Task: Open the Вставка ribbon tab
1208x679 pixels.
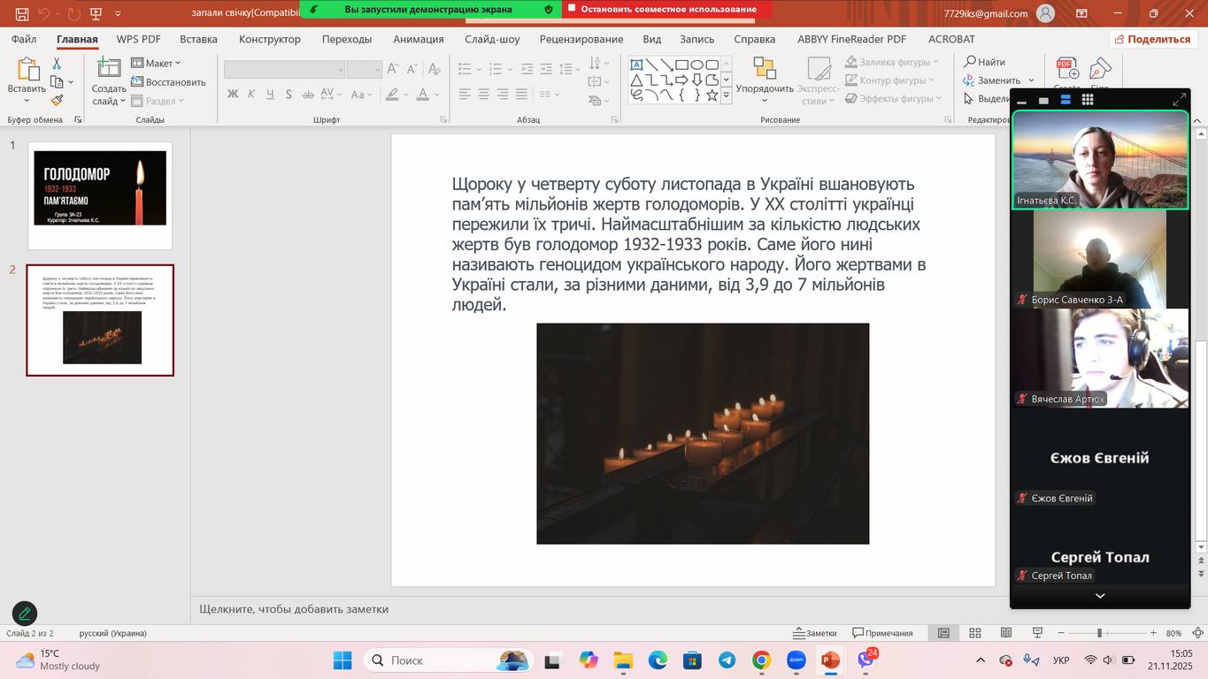Action: [198, 39]
